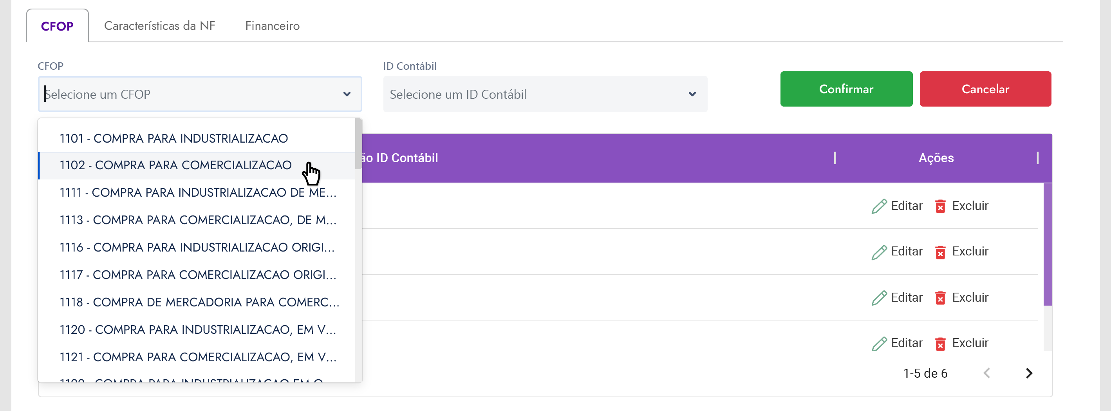Switch to Características da NF tab
Screen dimensions: 1111x411
click(x=159, y=26)
